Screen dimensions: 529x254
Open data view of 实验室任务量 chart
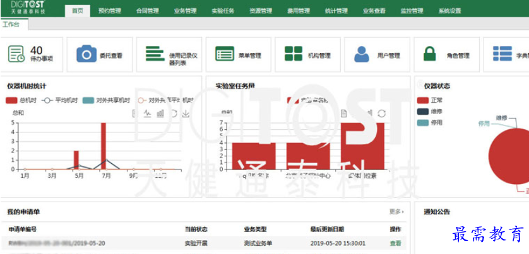[x=343, y=113]
